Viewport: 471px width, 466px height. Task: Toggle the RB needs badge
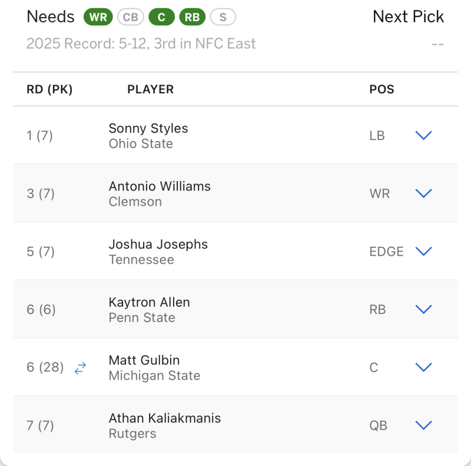(193, 17)
